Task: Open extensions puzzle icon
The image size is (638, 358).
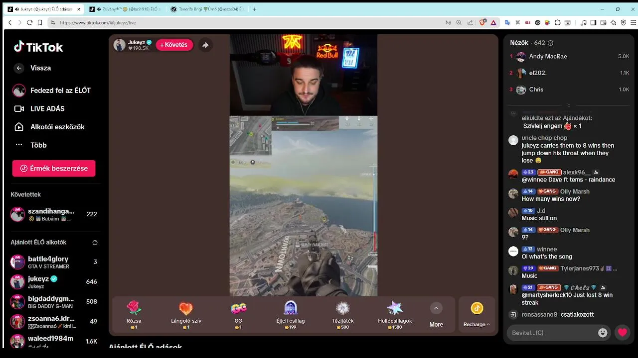Action: (x=558, y=22)
